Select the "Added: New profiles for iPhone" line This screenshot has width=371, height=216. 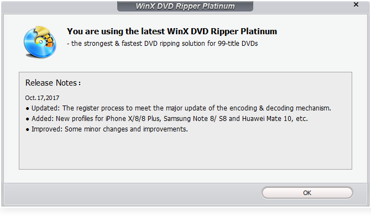point(170,118)
